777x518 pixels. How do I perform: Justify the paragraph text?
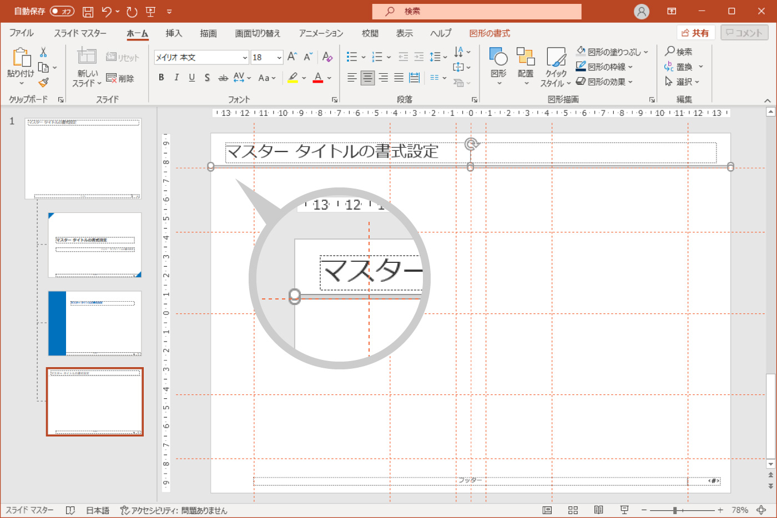tap(398, 78)
